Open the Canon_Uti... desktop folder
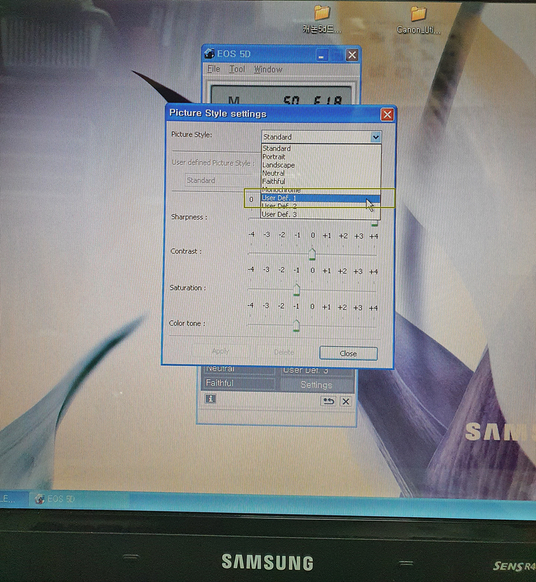536x582 pixels. pyautogui.click(x=419, y=20)
